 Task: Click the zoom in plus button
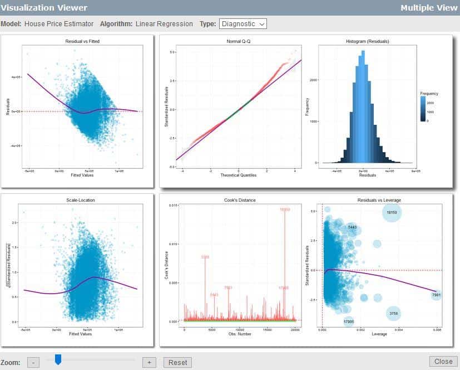click(x=149, y=362)
